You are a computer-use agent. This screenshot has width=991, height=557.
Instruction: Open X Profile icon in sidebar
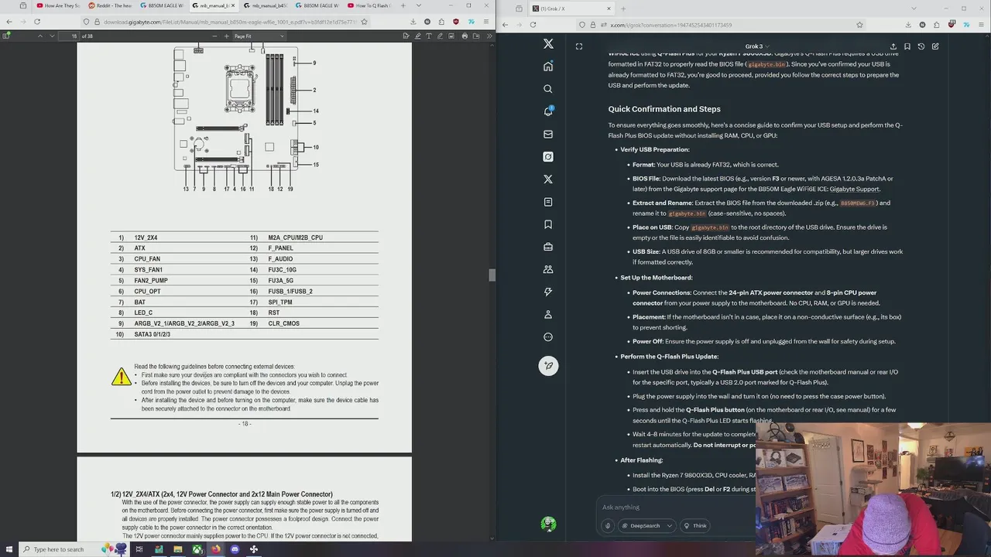(x=548, y=314)
